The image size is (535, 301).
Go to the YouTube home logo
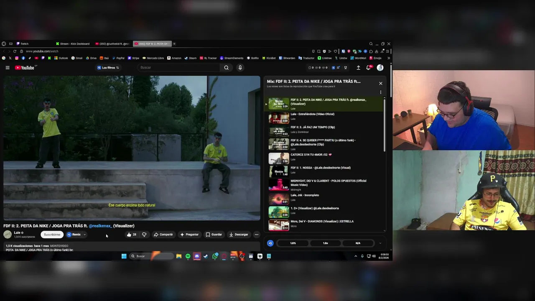[x=25, y=68]
